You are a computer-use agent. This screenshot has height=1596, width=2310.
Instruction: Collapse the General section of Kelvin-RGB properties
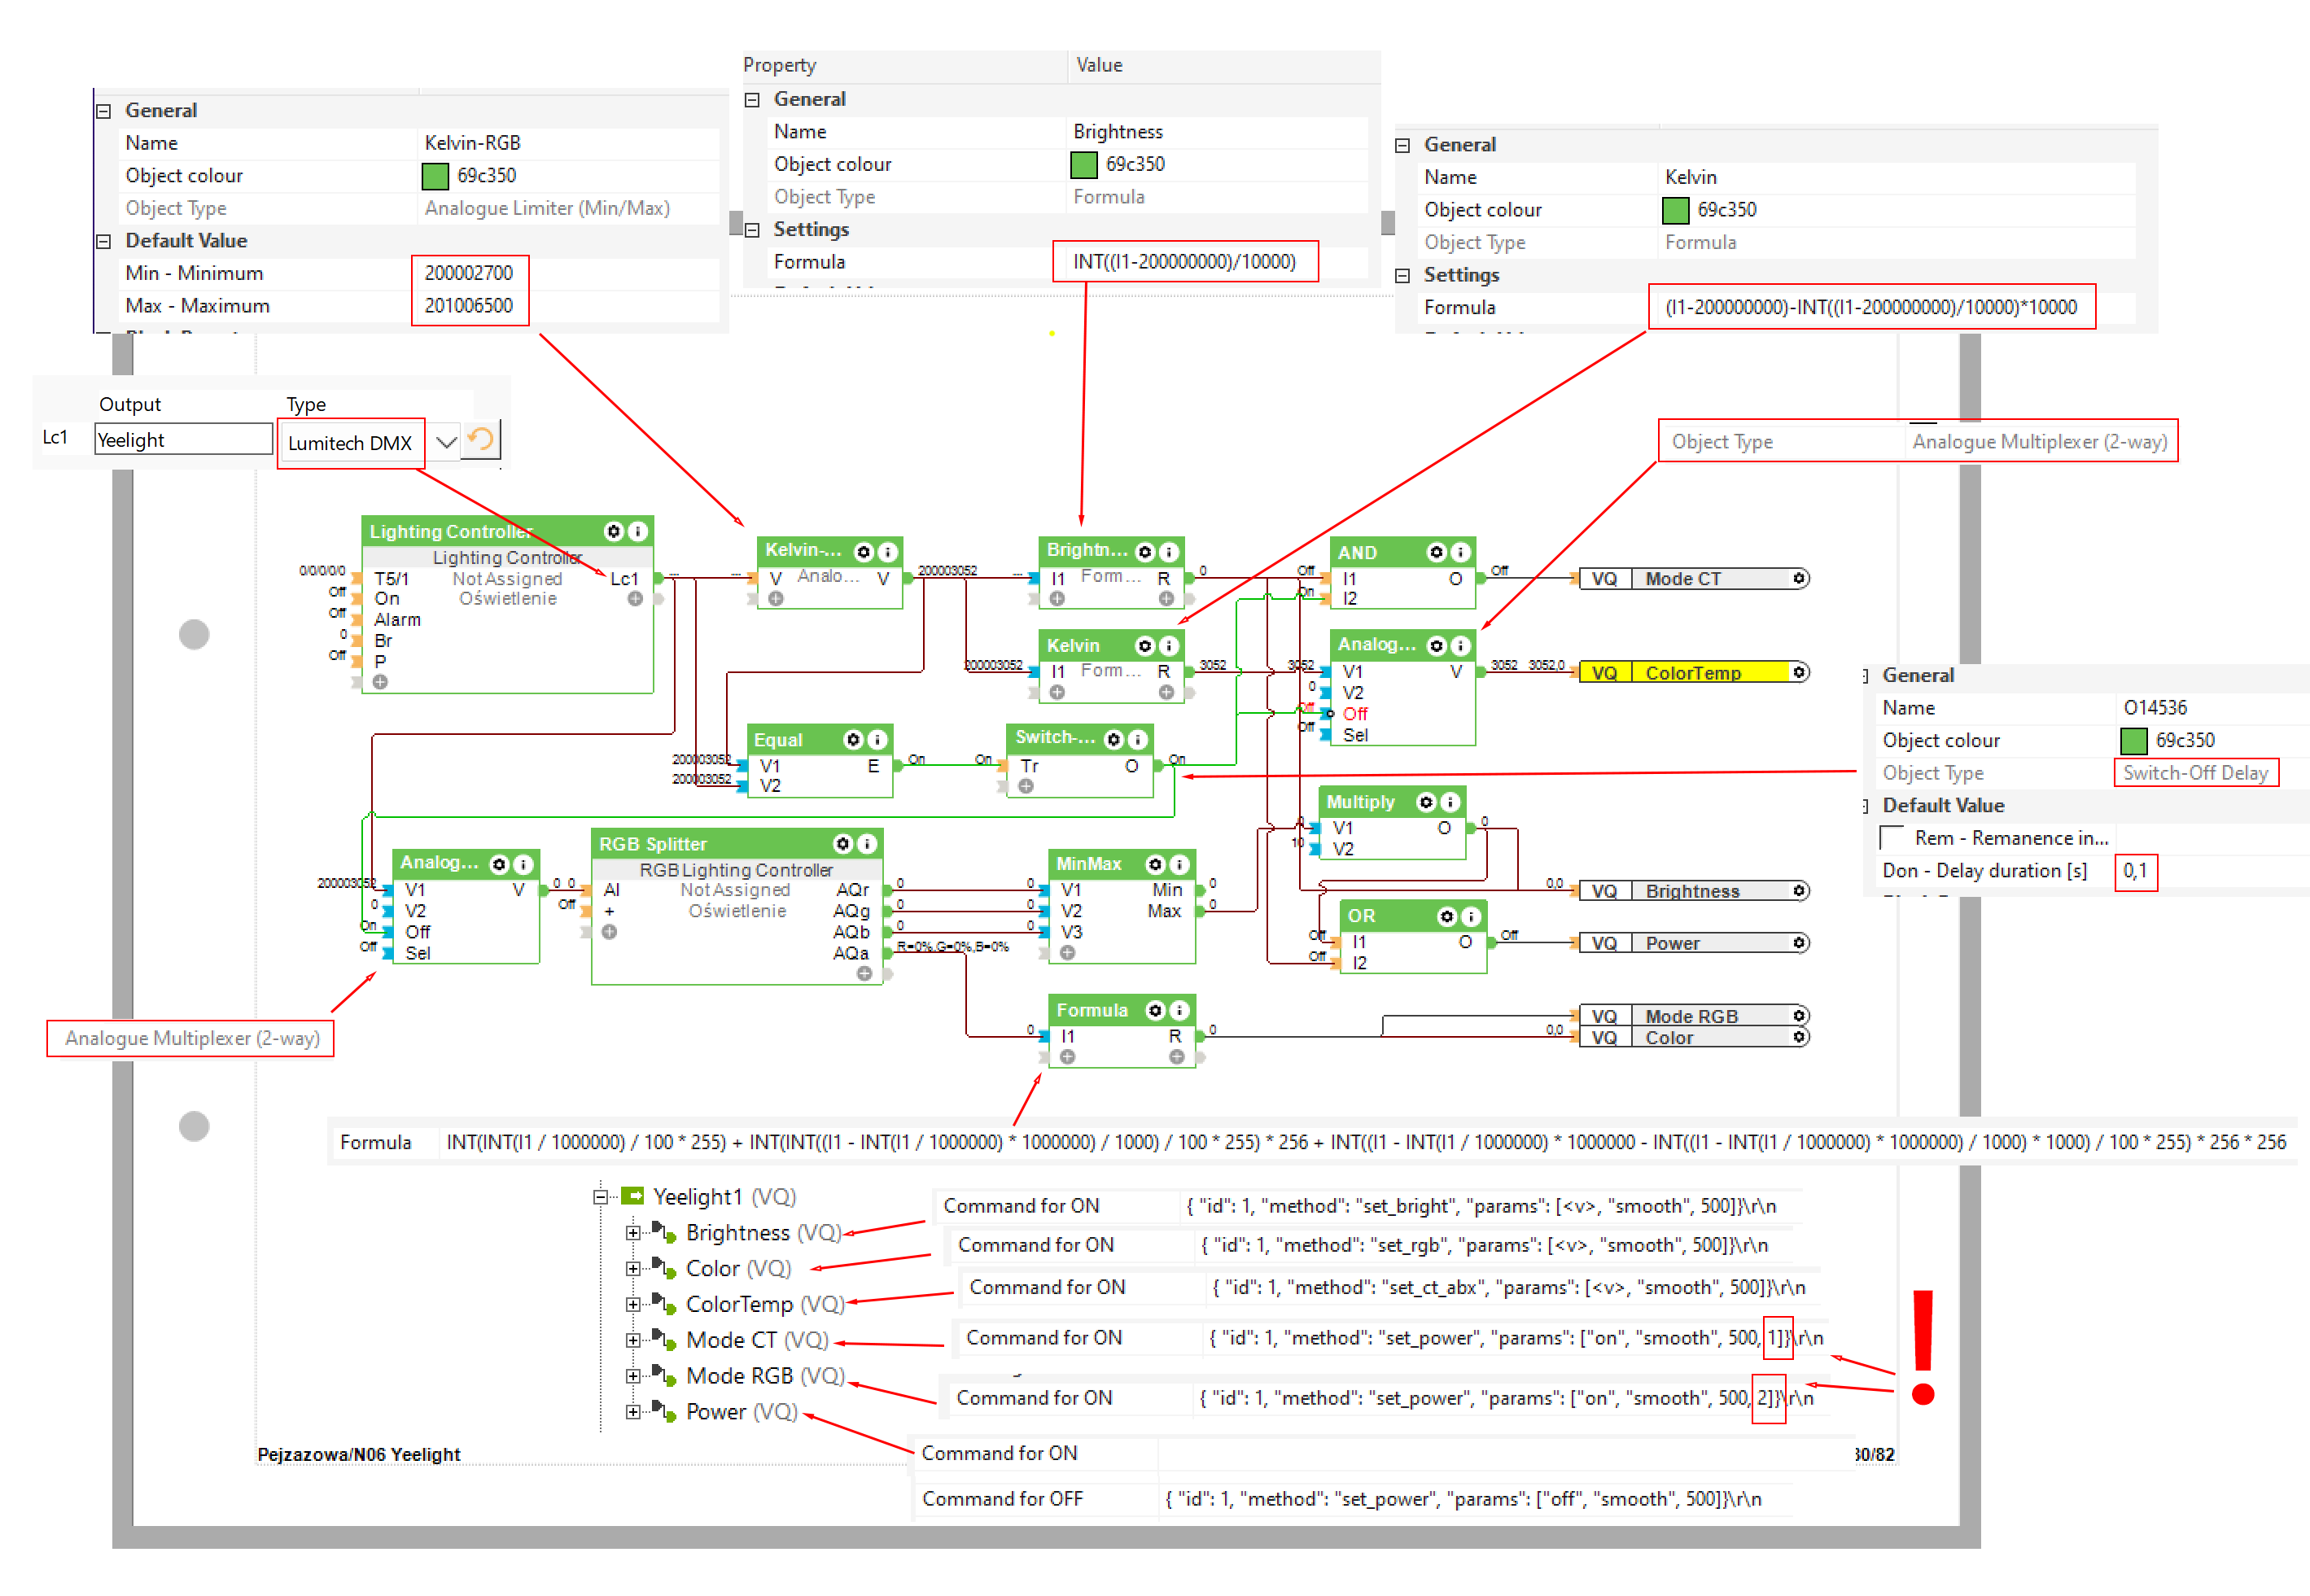click(103, 111)
